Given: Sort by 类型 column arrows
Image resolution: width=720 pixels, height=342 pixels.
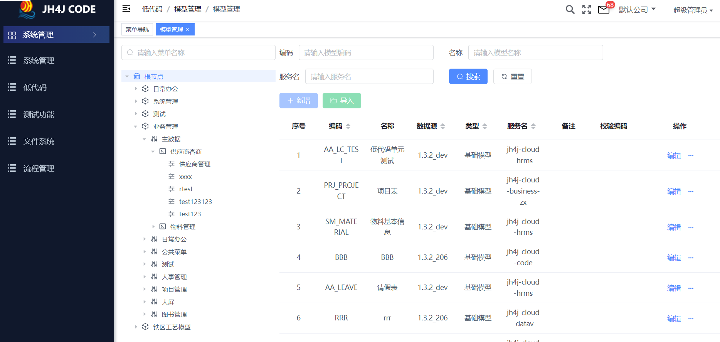Looking at the screenshot, I should pyautogui.click(x=485, y=126).
